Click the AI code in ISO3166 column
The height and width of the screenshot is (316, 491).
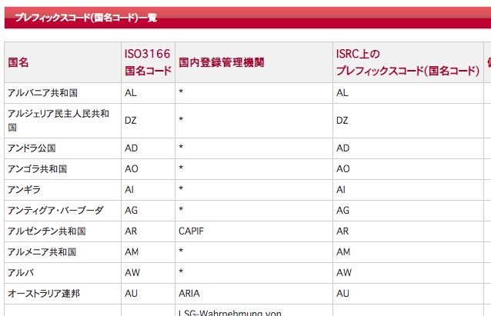(129, 190)
